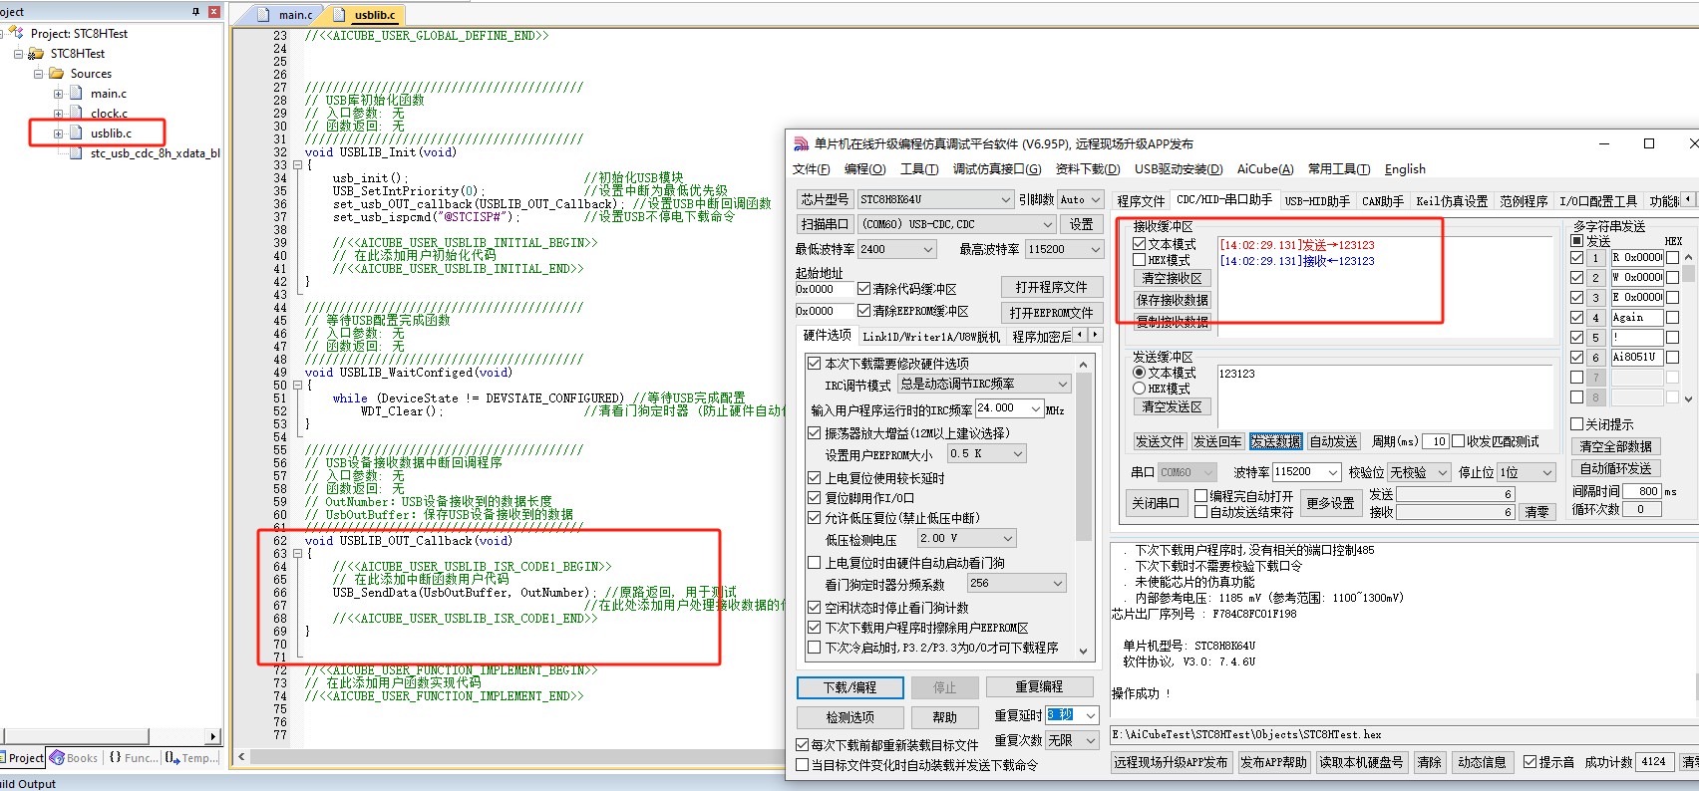Click the 周期(ms) input field

(x=1436, y=441)
